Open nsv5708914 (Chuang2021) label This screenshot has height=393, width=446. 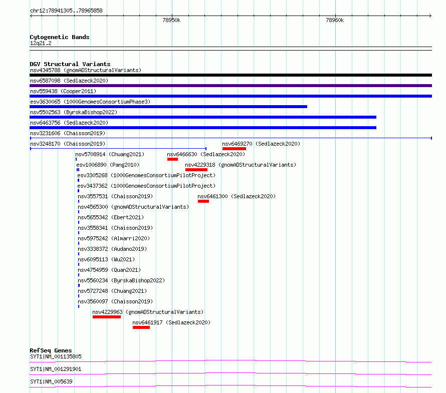[x=110, y=154]
